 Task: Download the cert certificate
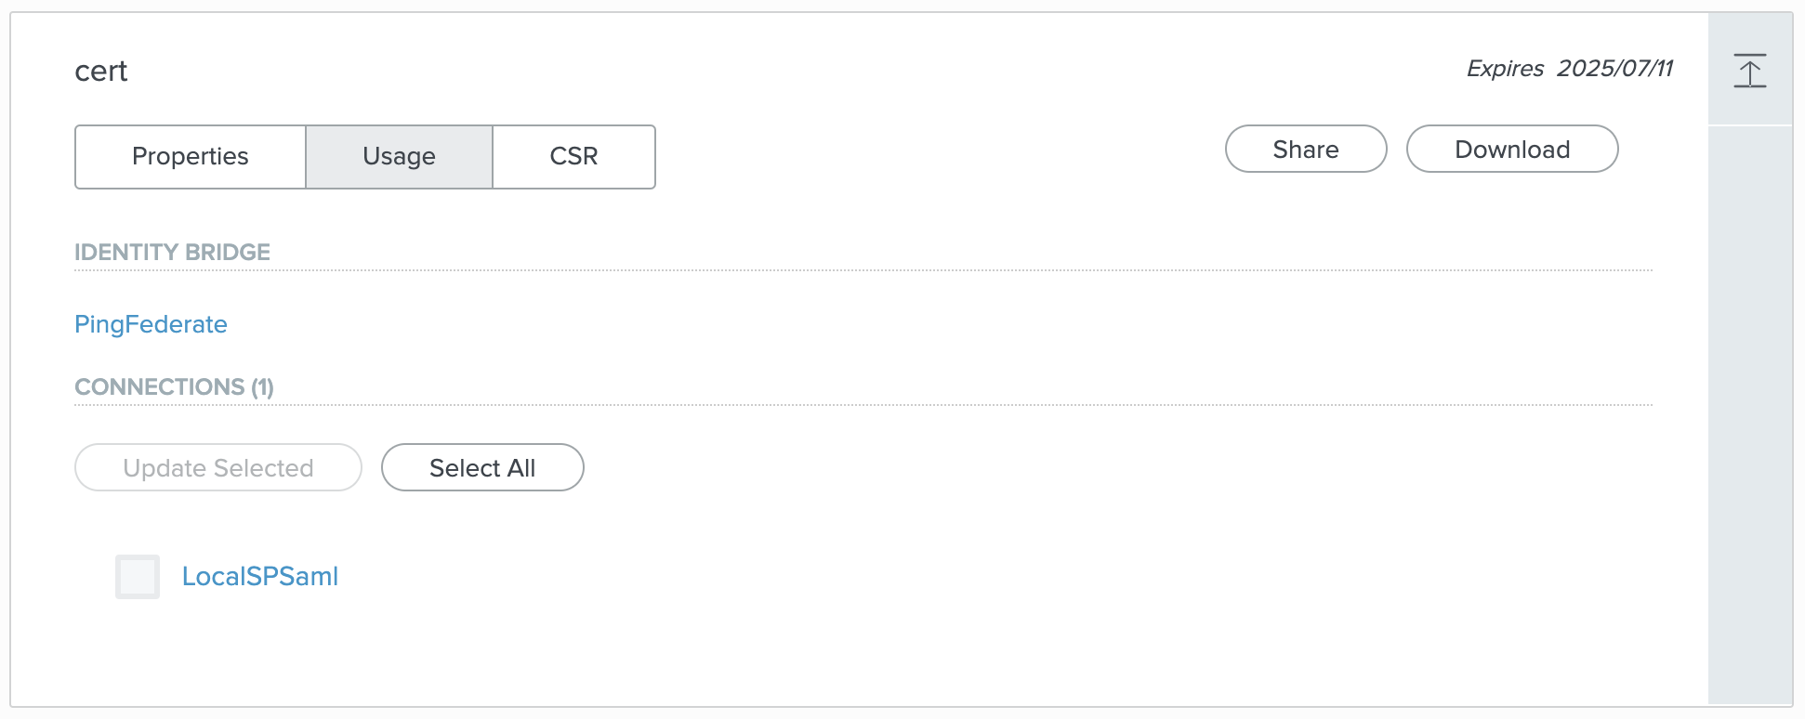point(1511,149)
